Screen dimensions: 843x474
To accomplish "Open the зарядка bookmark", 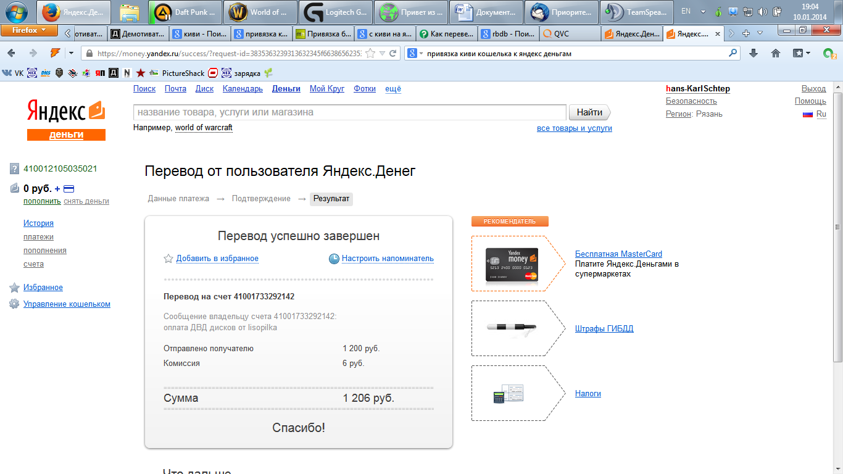I will pos(242,73).
